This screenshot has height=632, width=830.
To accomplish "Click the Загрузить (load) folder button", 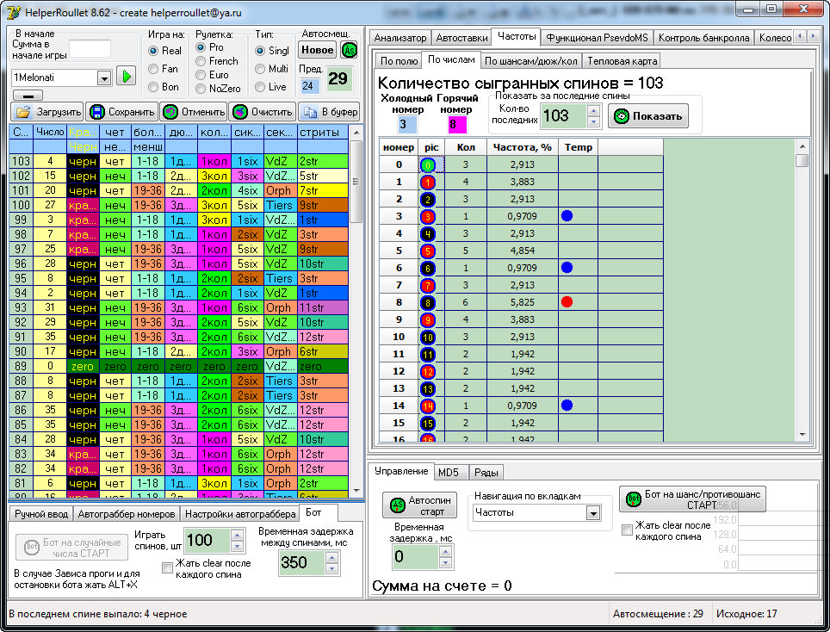I will (48, 112).
